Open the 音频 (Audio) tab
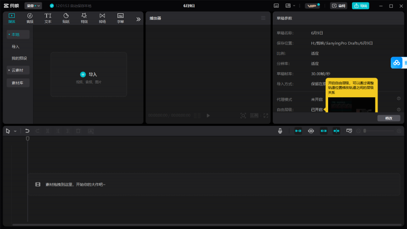The height and width of the screenshot is (229, 407). (30, 18)
